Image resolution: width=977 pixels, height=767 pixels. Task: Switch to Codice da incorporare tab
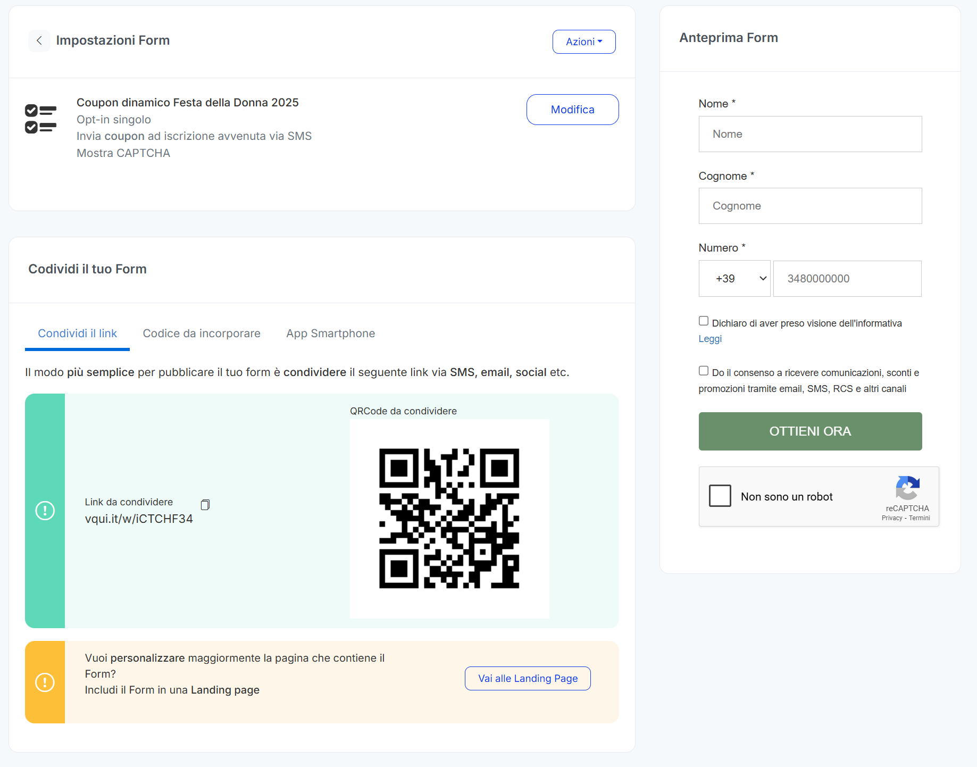202,334
